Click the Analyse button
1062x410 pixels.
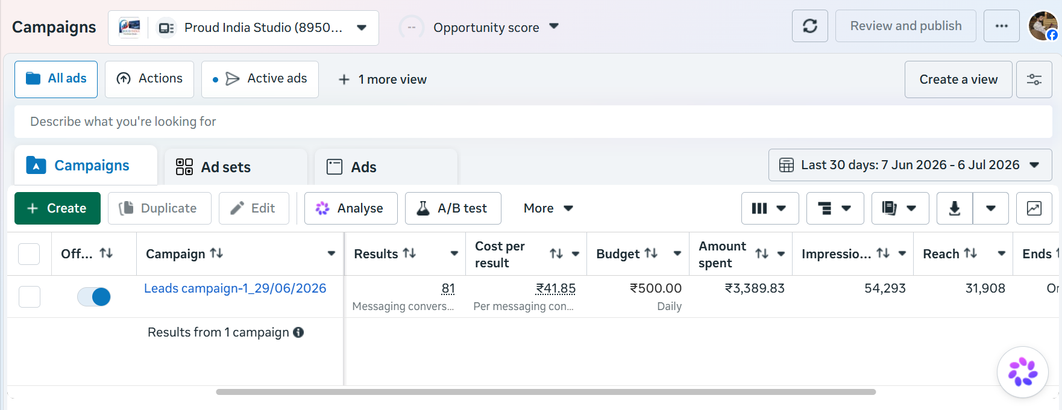point(351,208)
